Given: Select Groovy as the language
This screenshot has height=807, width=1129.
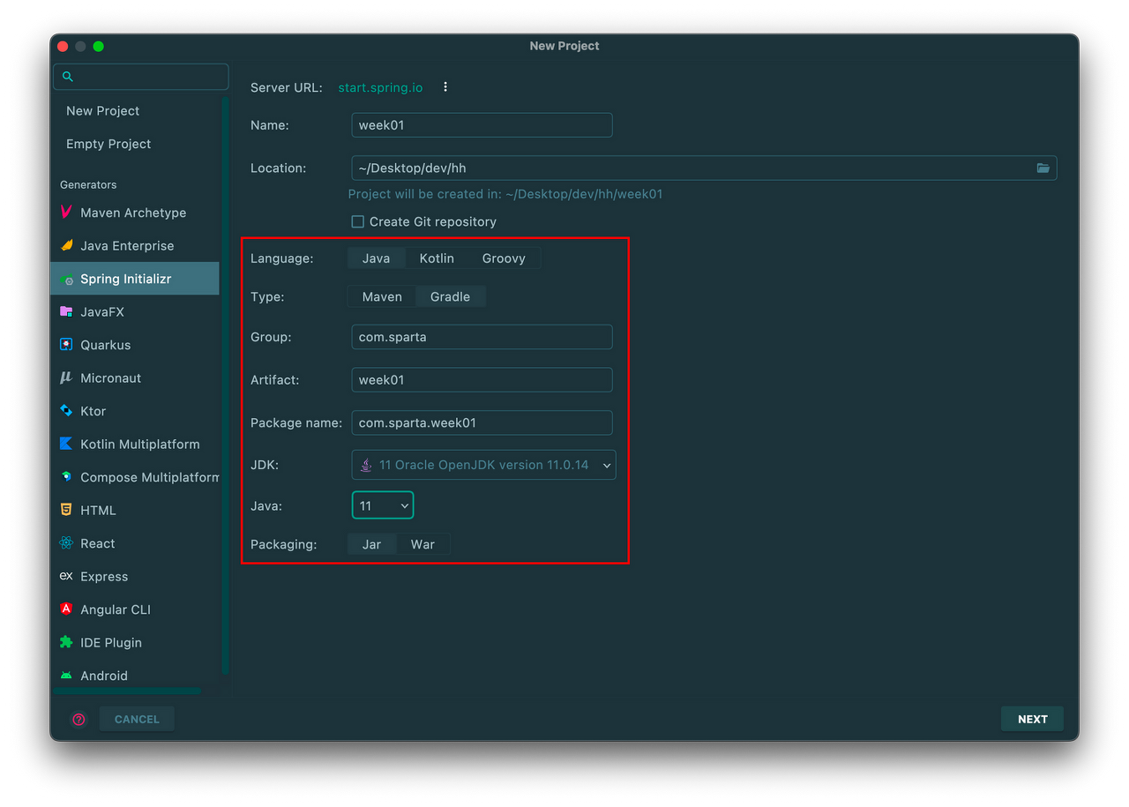Looking at the screenshot, I should [x=504, y=258].
